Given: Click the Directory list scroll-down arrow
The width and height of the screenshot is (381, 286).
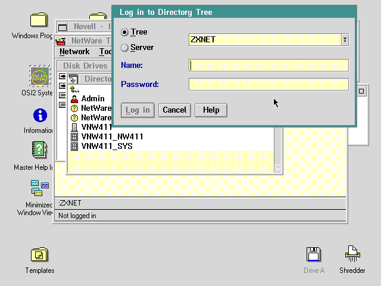Looking at the screenshot, I should tap(278, 169).
